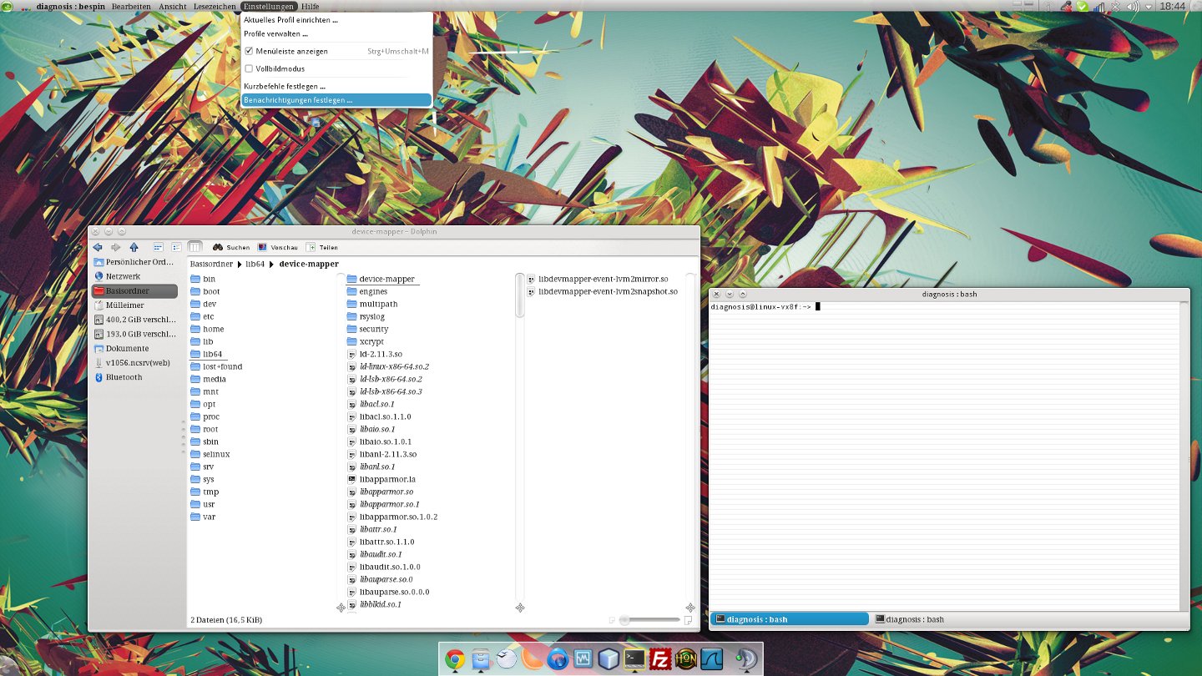Open the usr folder in first column
1202x676 pixels.
[203, 504]
